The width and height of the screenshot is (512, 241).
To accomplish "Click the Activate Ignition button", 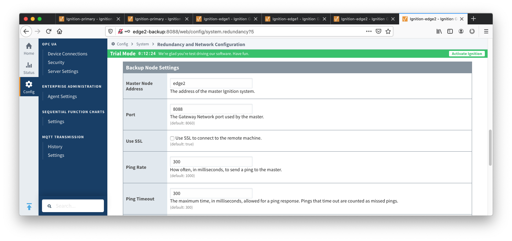I will (x=467, y=54).
